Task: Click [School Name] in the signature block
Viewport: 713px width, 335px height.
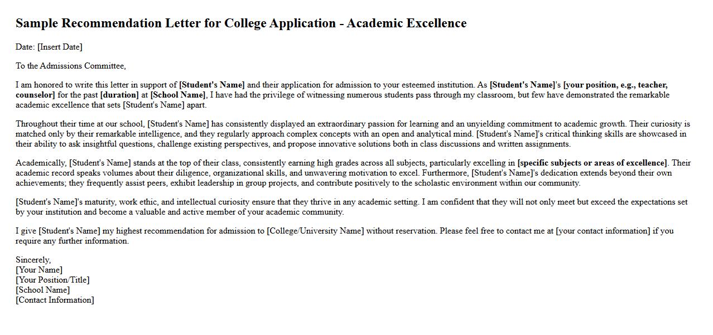Action: (43, 290)
